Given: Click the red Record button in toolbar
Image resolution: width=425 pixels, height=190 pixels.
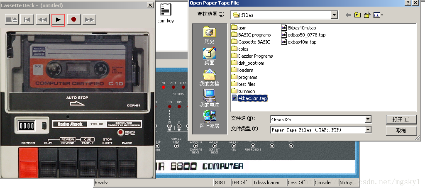Looking at the screenshot, I should pyautogui.click(x=73, y=19).
